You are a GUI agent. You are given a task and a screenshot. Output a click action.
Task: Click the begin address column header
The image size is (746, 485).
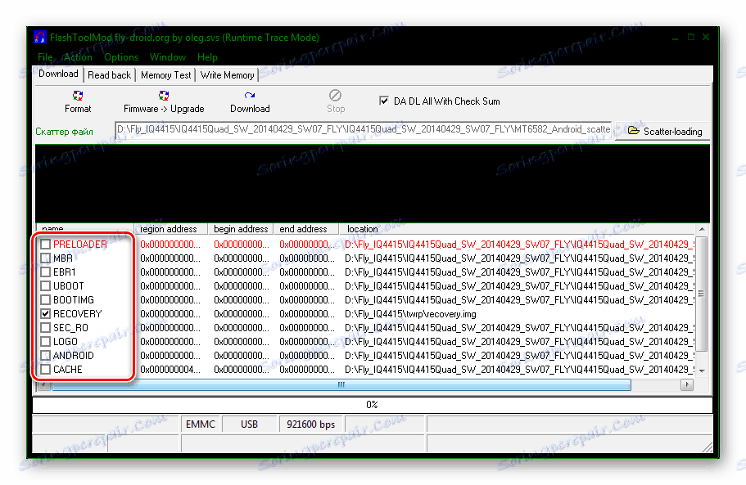pos(241,229)
